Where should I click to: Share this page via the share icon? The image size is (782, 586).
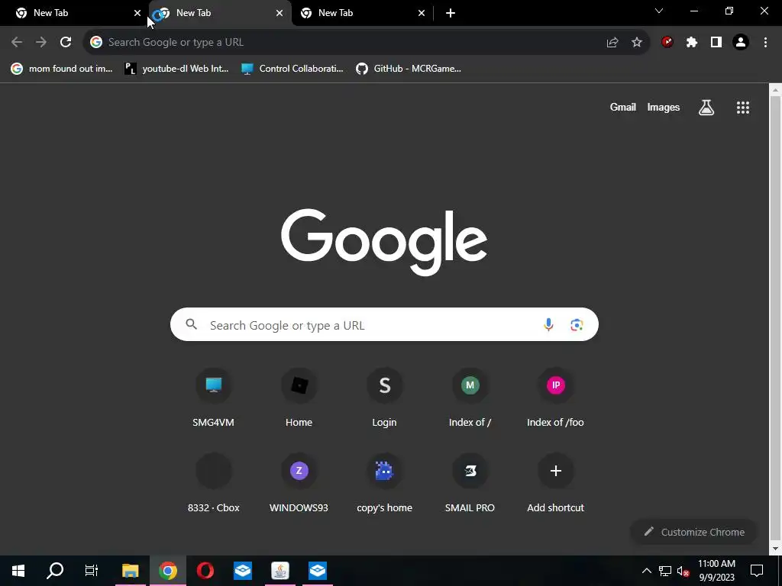pos(612,43)
